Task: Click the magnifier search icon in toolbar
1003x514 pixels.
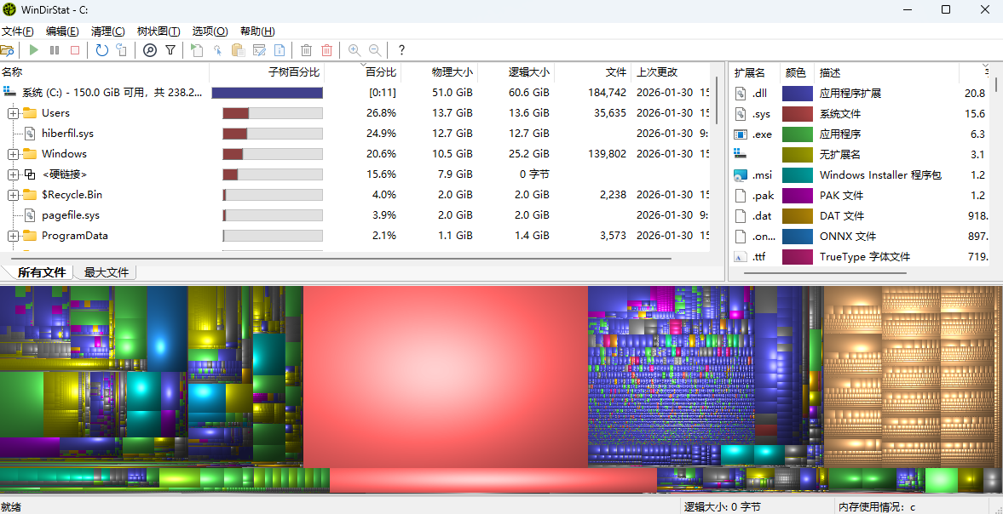Action: [x=150, y=50]
